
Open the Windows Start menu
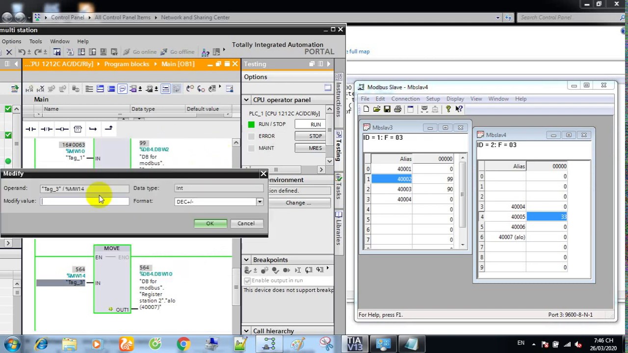pos(12,344)
